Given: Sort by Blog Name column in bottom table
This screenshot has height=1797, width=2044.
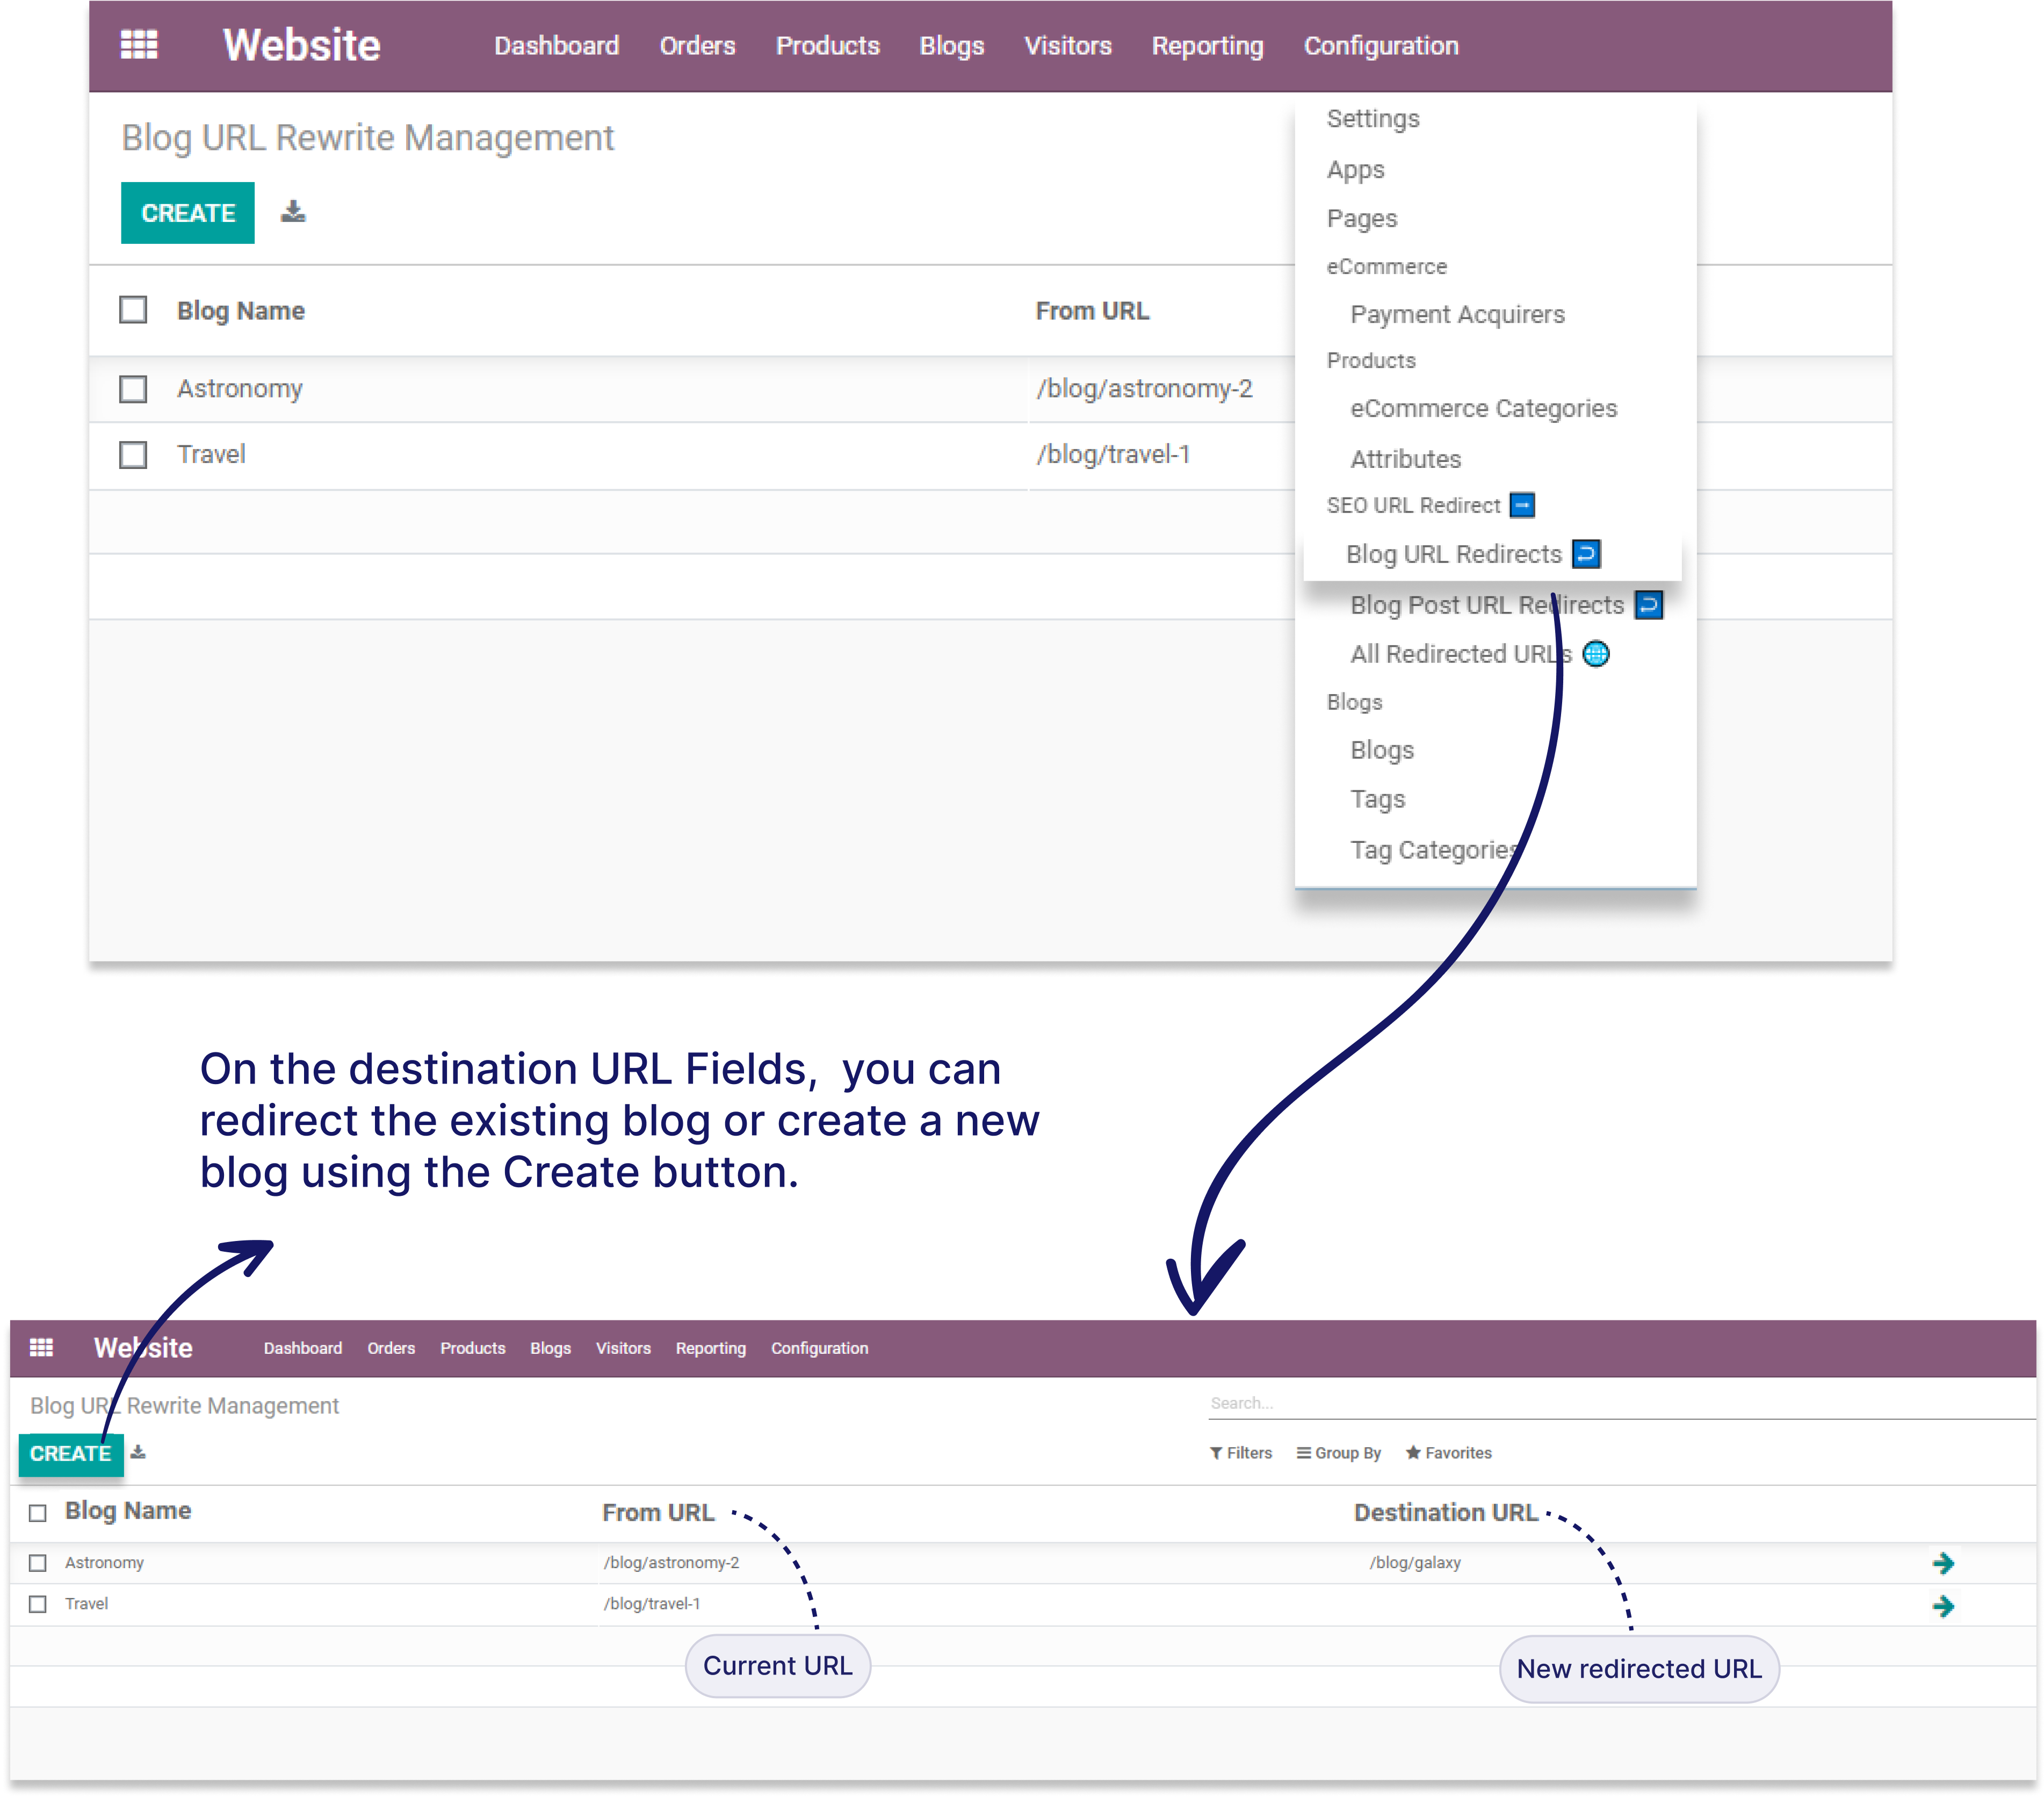Looking at the screenshot, I should click(x=128, y=1511).
